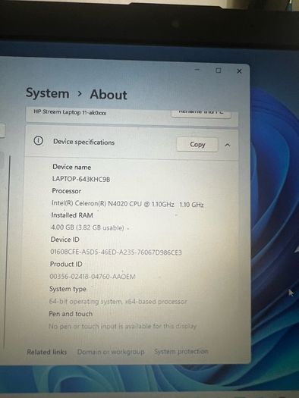Select HP Stream Laptop 11-ak0xxx model text
The image size is (299, 398).
point(70,112)
